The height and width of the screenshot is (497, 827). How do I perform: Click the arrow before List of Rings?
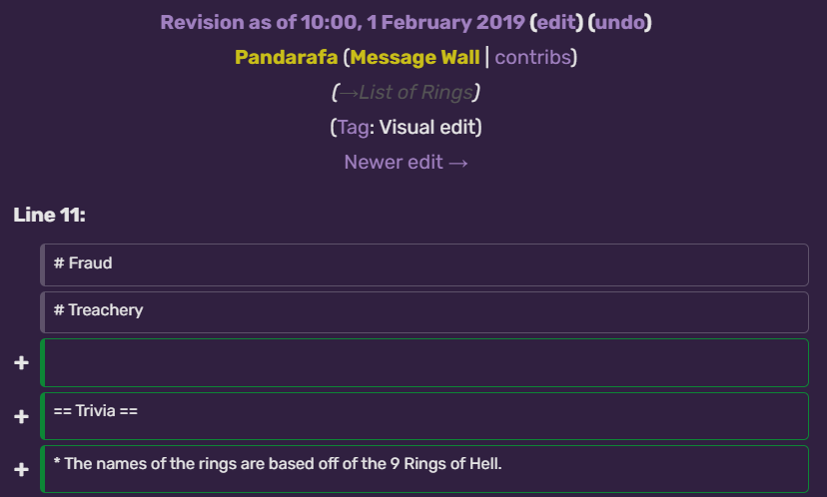pyautogui.click(x=347, y=93)
